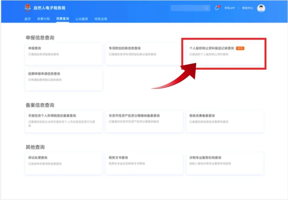Open the 异议处理查询 card
This screenshot has height=200, width=288.
[64, 163]
